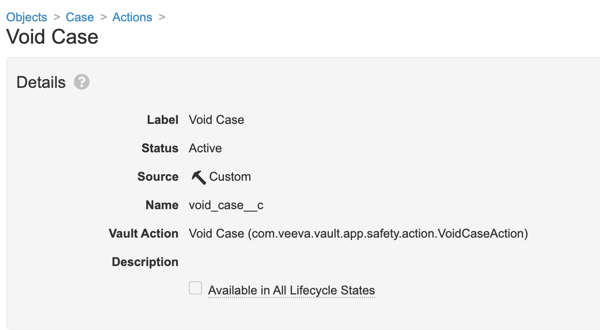This screenshot has height=330, width=600.
Task: Navigate to the Actions breadcrumb link
Action: coord(132,17)
